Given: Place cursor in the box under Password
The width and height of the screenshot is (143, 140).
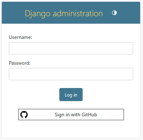Looking at the screenshot, I should click(71, 74).
